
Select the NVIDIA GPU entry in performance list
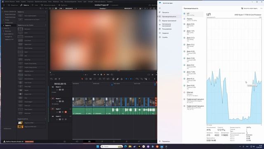pos(193,108)
